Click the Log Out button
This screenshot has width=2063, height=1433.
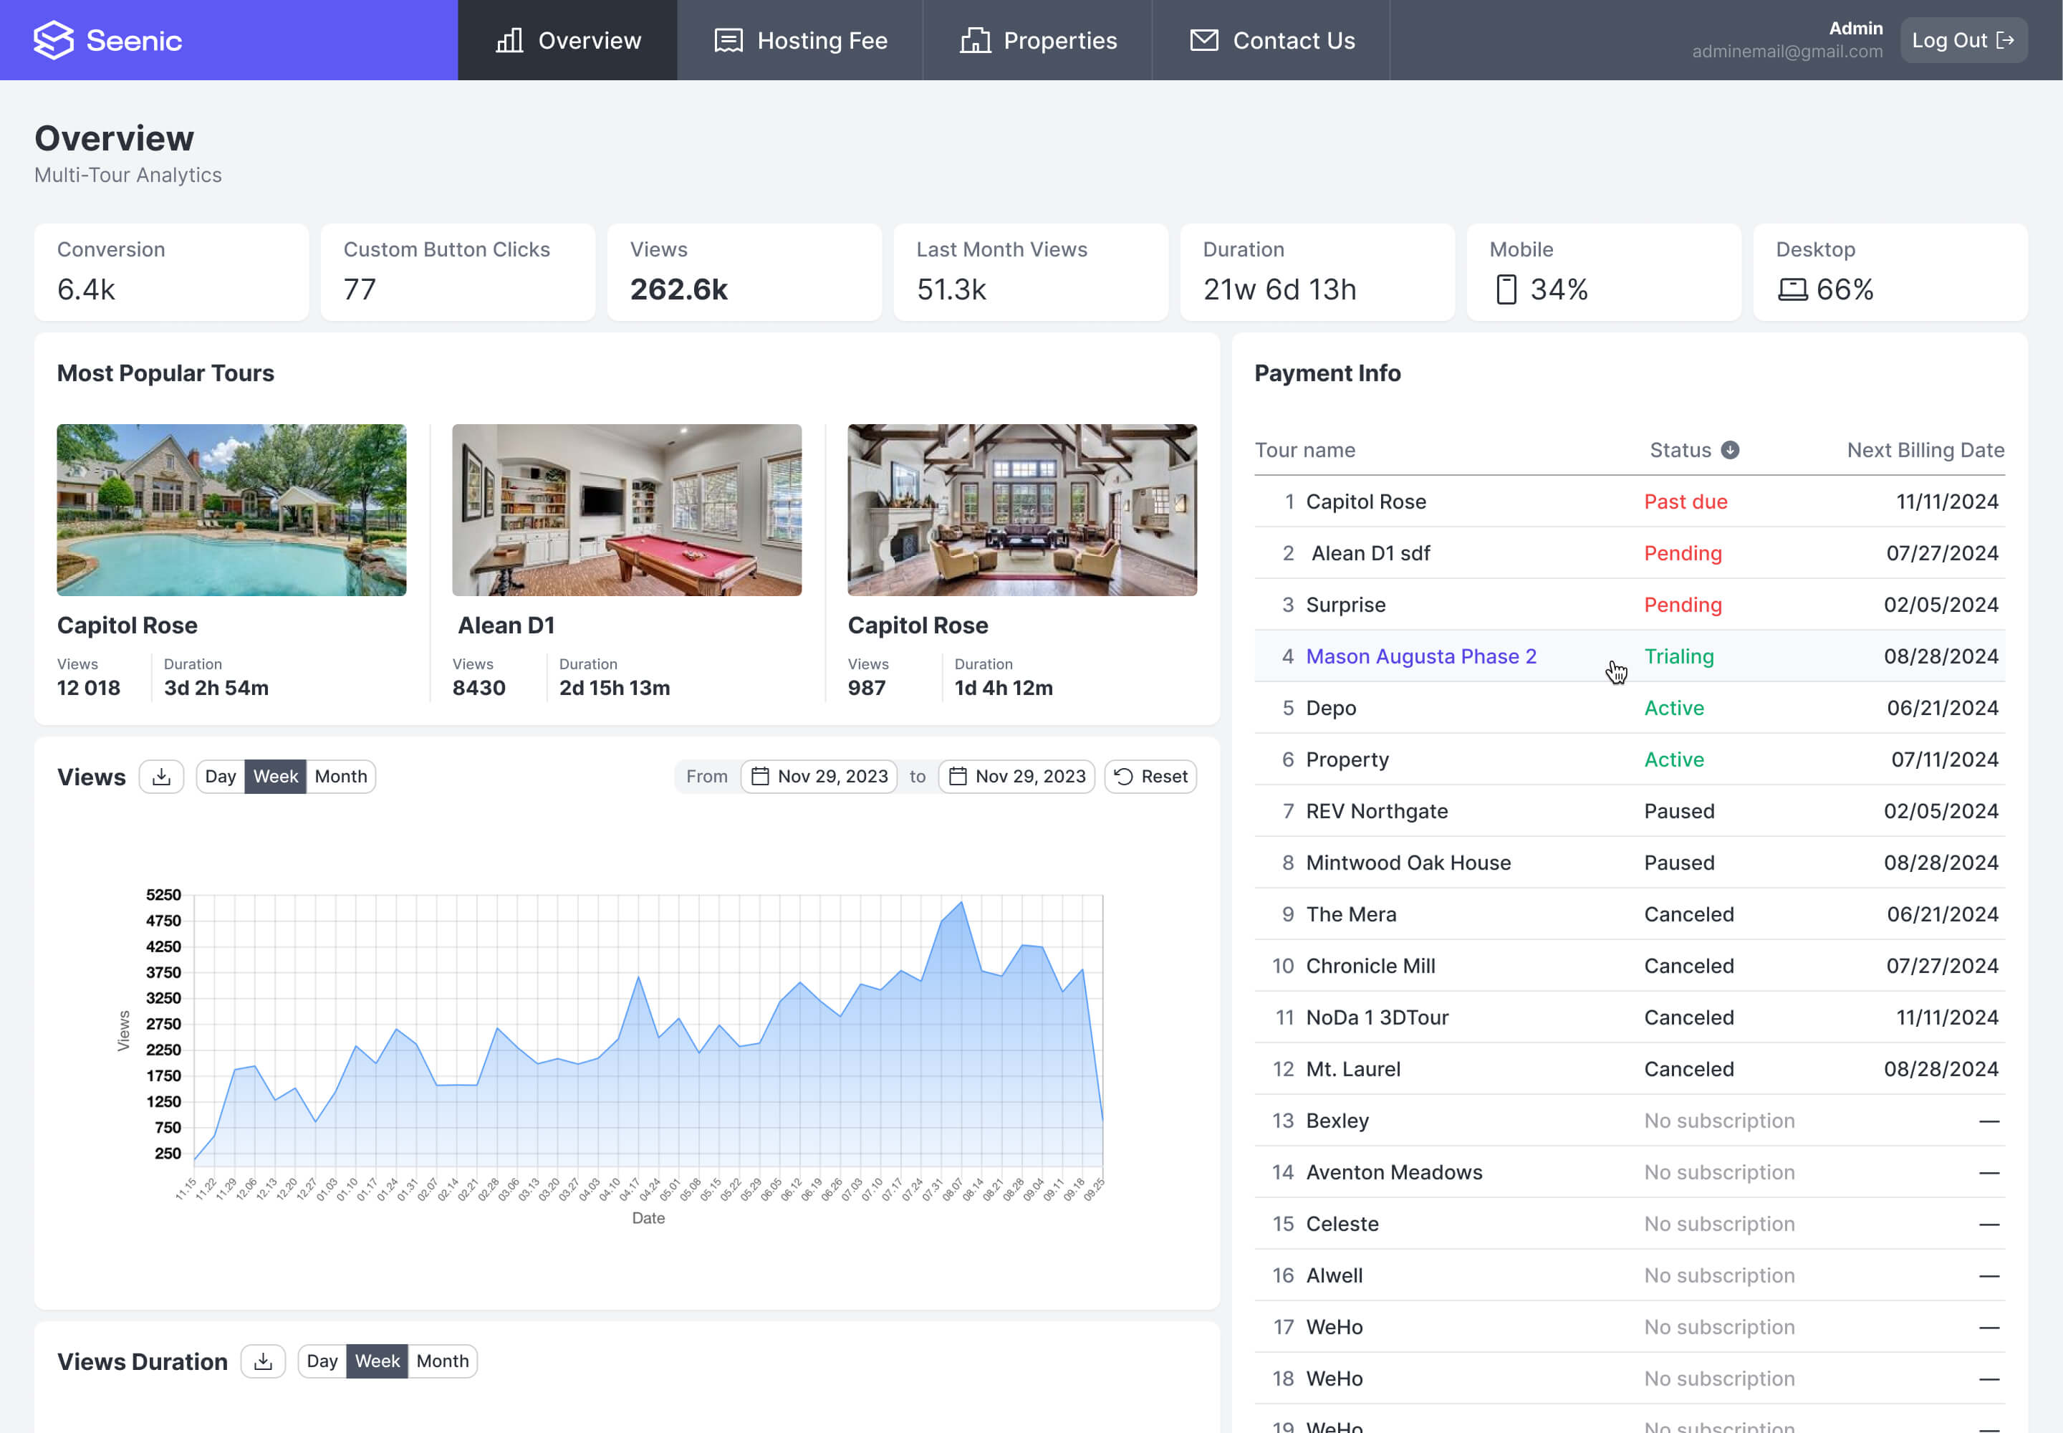click(x=1963, y=40)
